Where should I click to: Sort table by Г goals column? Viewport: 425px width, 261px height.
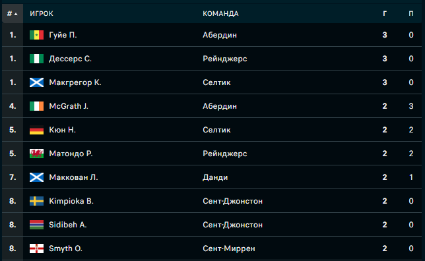(x=385, y=14)
